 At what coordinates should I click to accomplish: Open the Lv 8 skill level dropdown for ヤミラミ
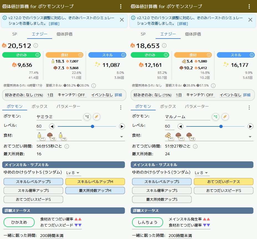coord(73,173)
